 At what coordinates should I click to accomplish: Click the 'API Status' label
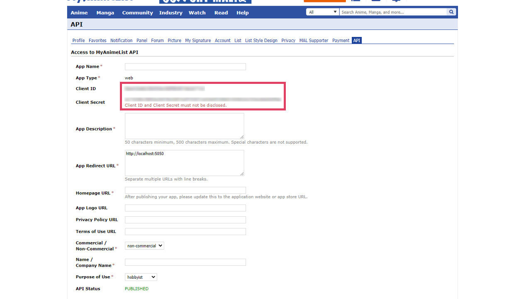point(88,289)
